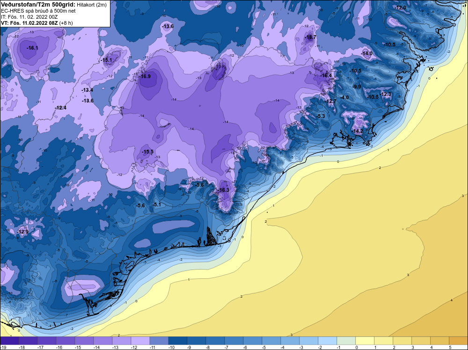Image resolution: width=468 pixels, height=350 pixels.
Task: Click the legend swatch labeled 0
Action: (365, 341)
